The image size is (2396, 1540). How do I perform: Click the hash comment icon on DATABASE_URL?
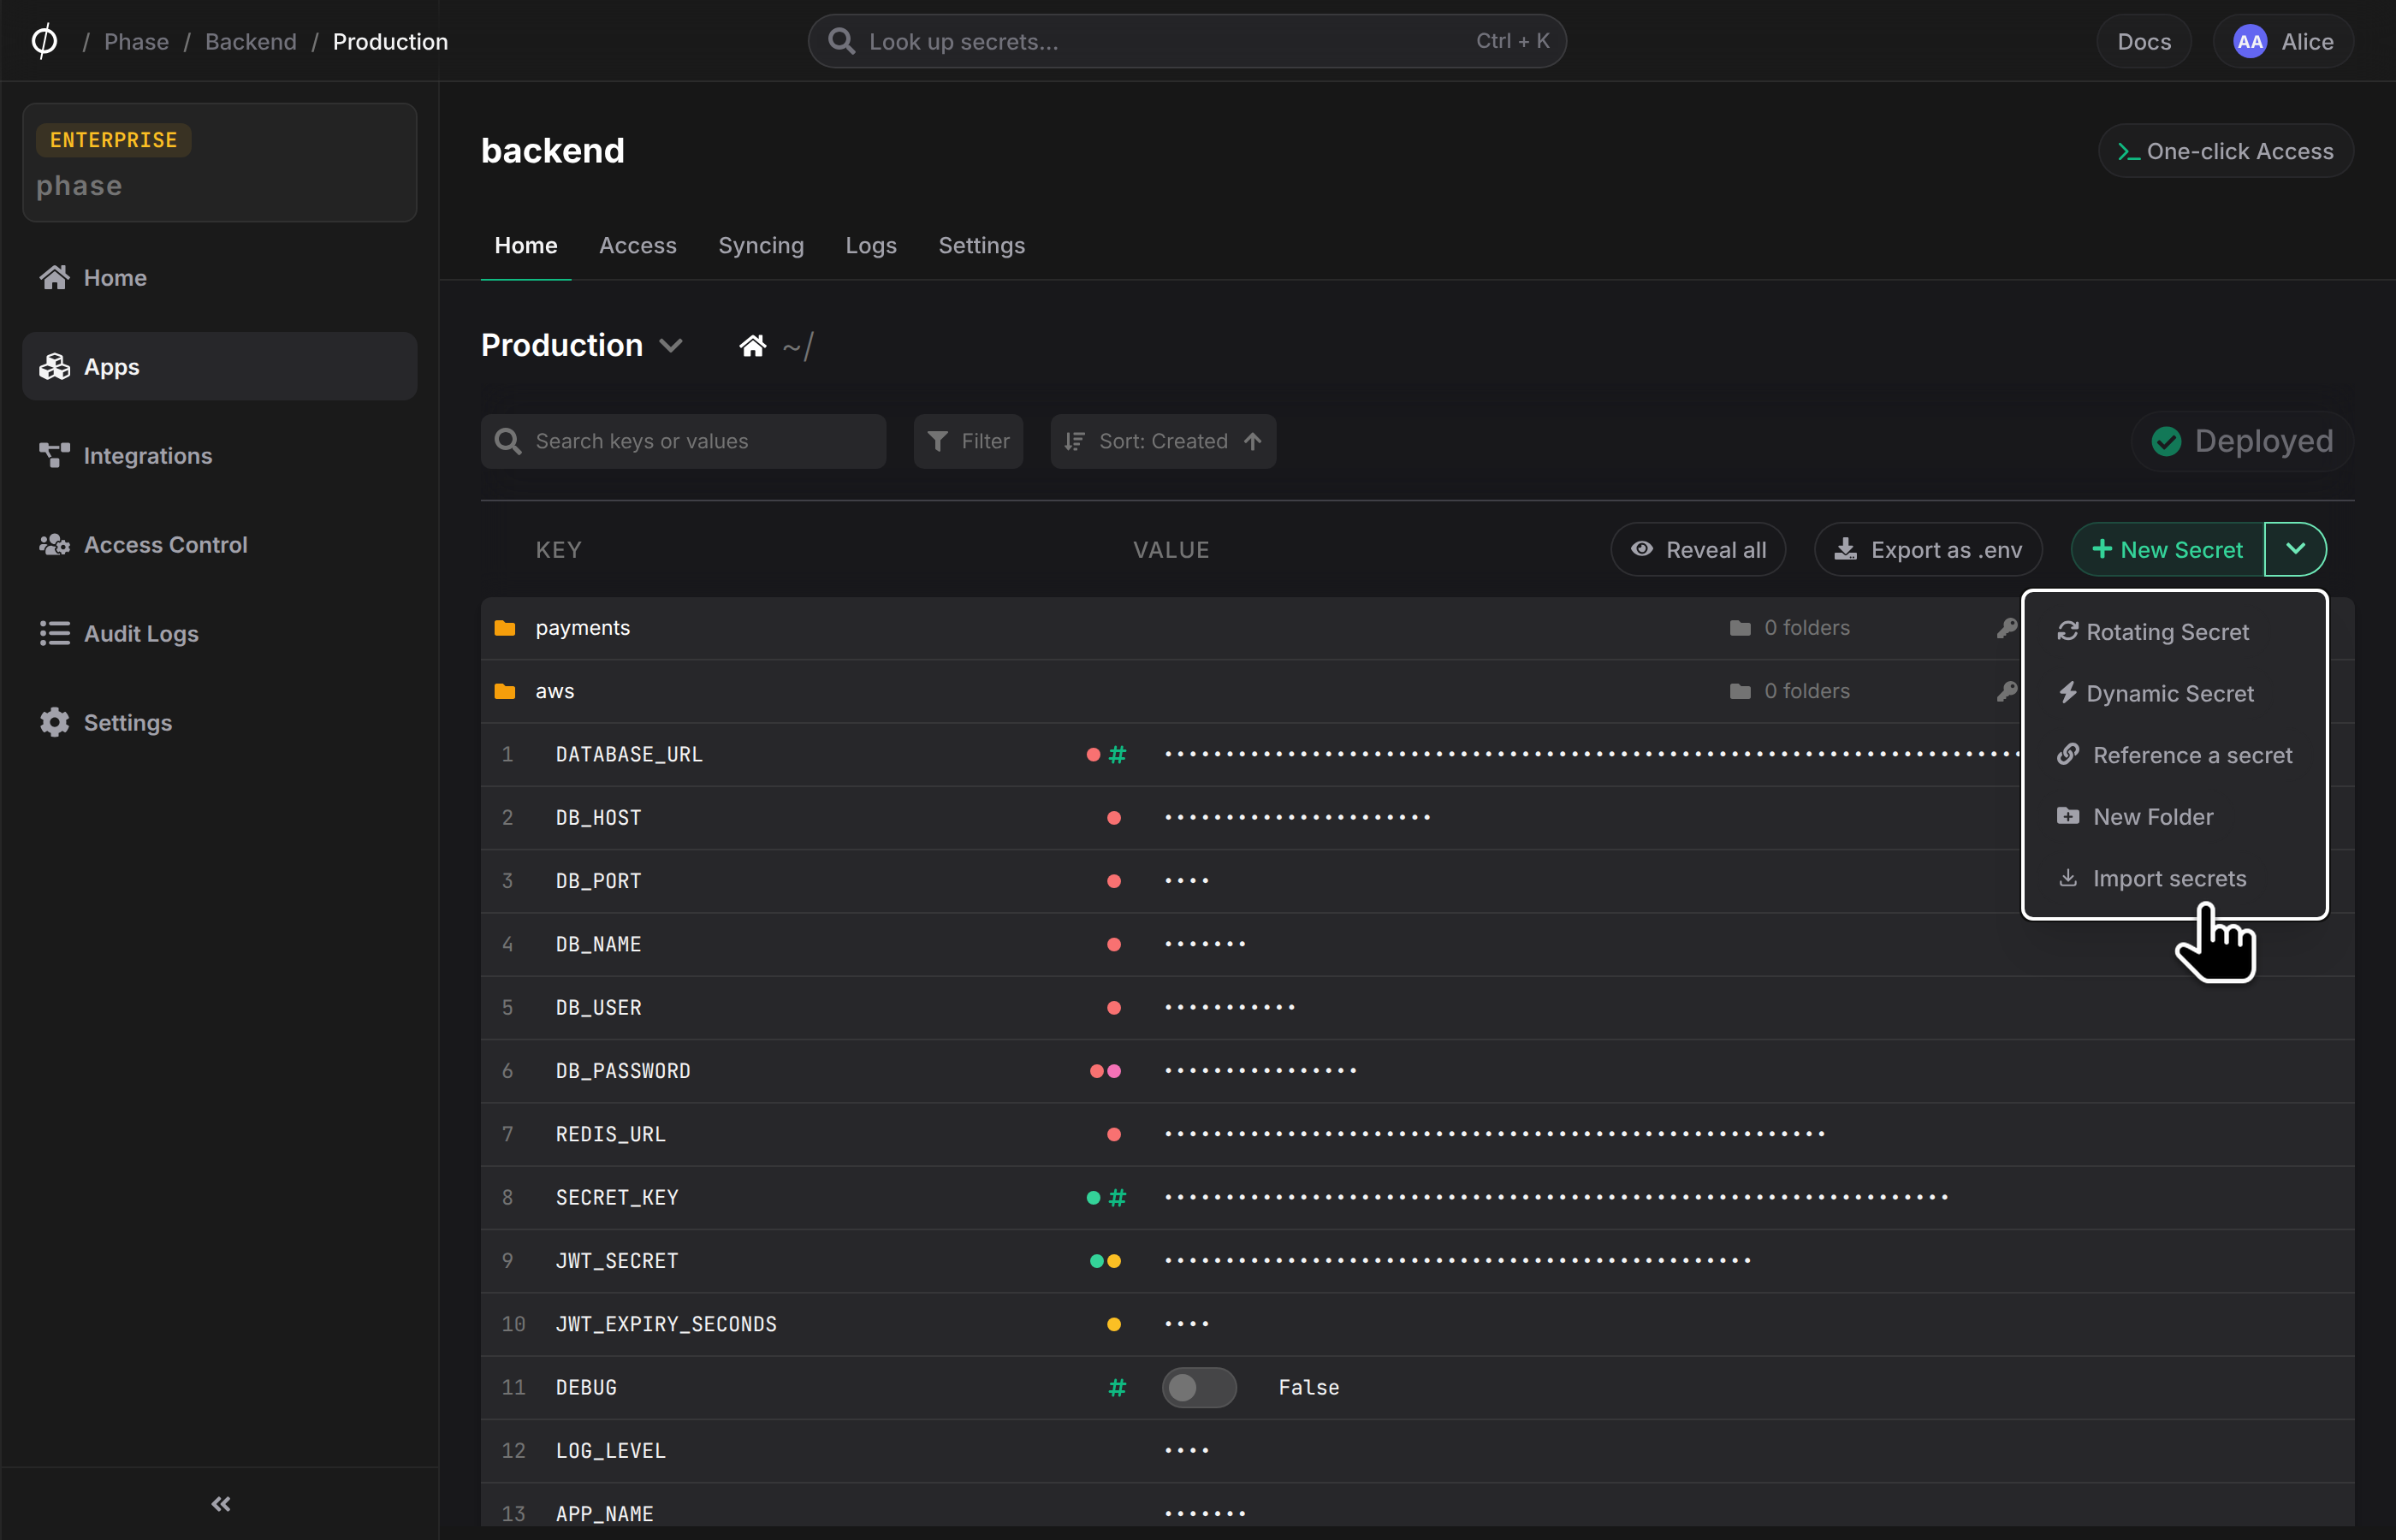(x=1117, y=755)
